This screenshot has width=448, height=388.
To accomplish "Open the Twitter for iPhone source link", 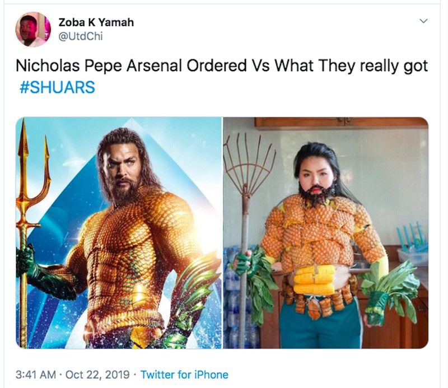I will pos(184,375).
